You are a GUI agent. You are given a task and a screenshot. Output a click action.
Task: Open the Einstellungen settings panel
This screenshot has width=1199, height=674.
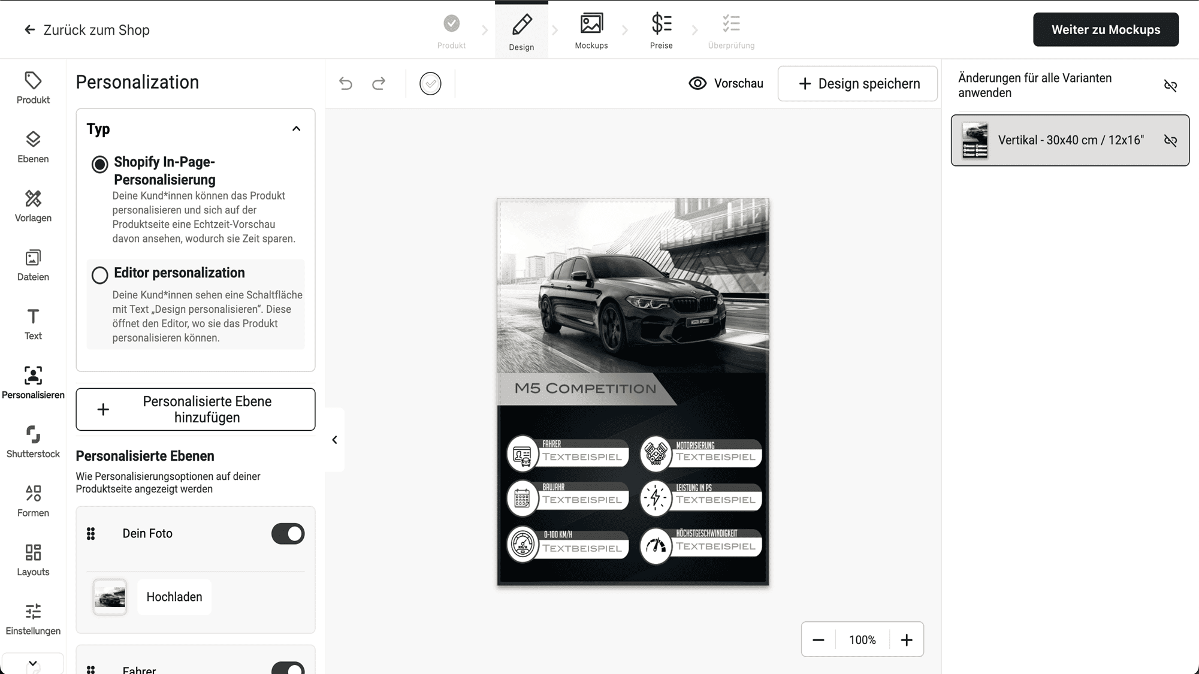(x=33, y=619)
